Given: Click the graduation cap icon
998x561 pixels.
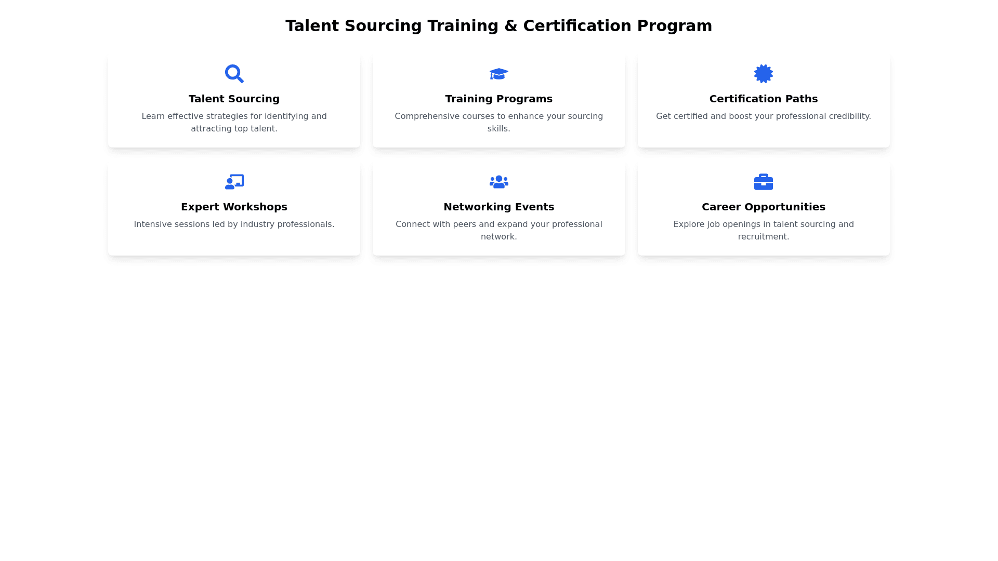Looking at the screenshot, I should point(498,74).
